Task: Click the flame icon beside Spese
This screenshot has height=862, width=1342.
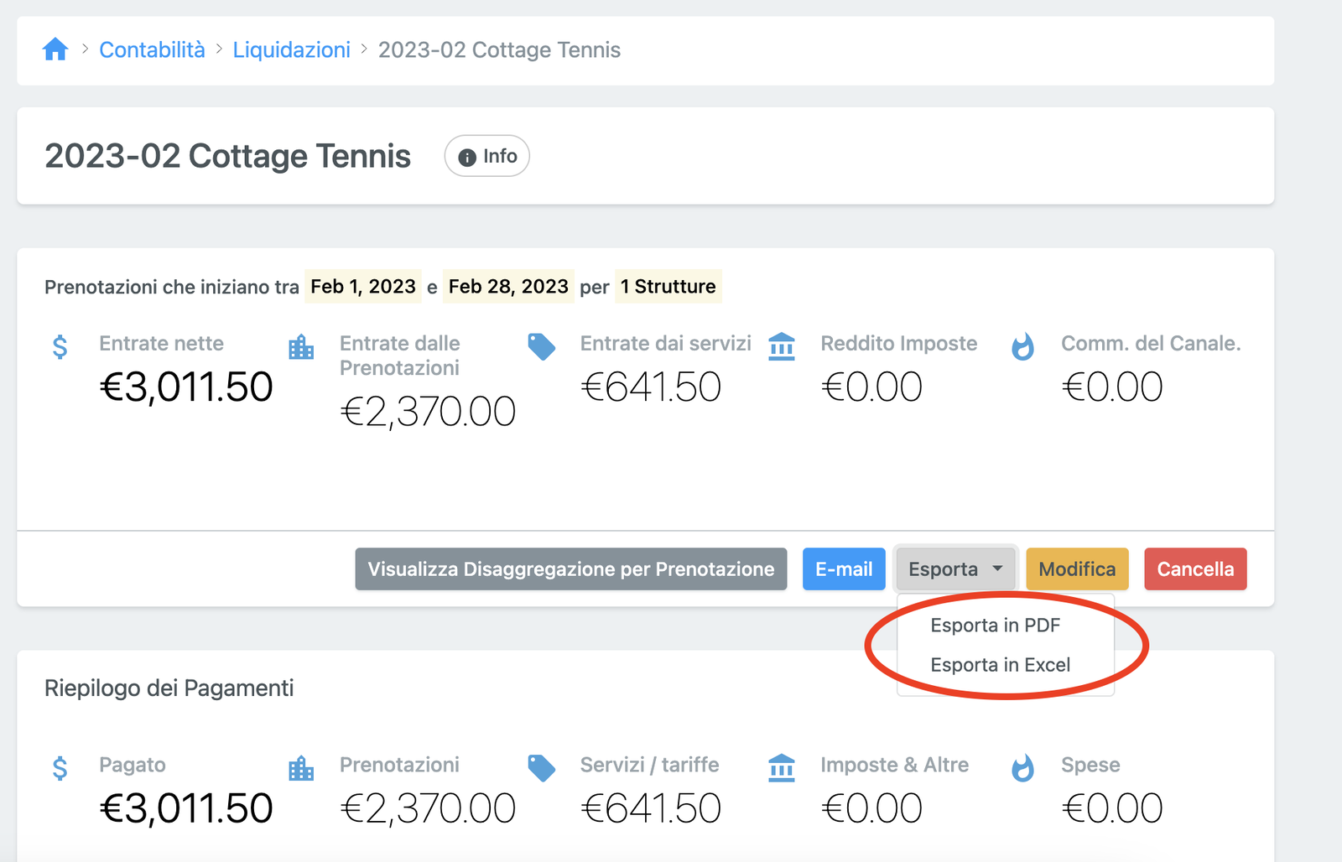Action: (x=1022, y=768)
